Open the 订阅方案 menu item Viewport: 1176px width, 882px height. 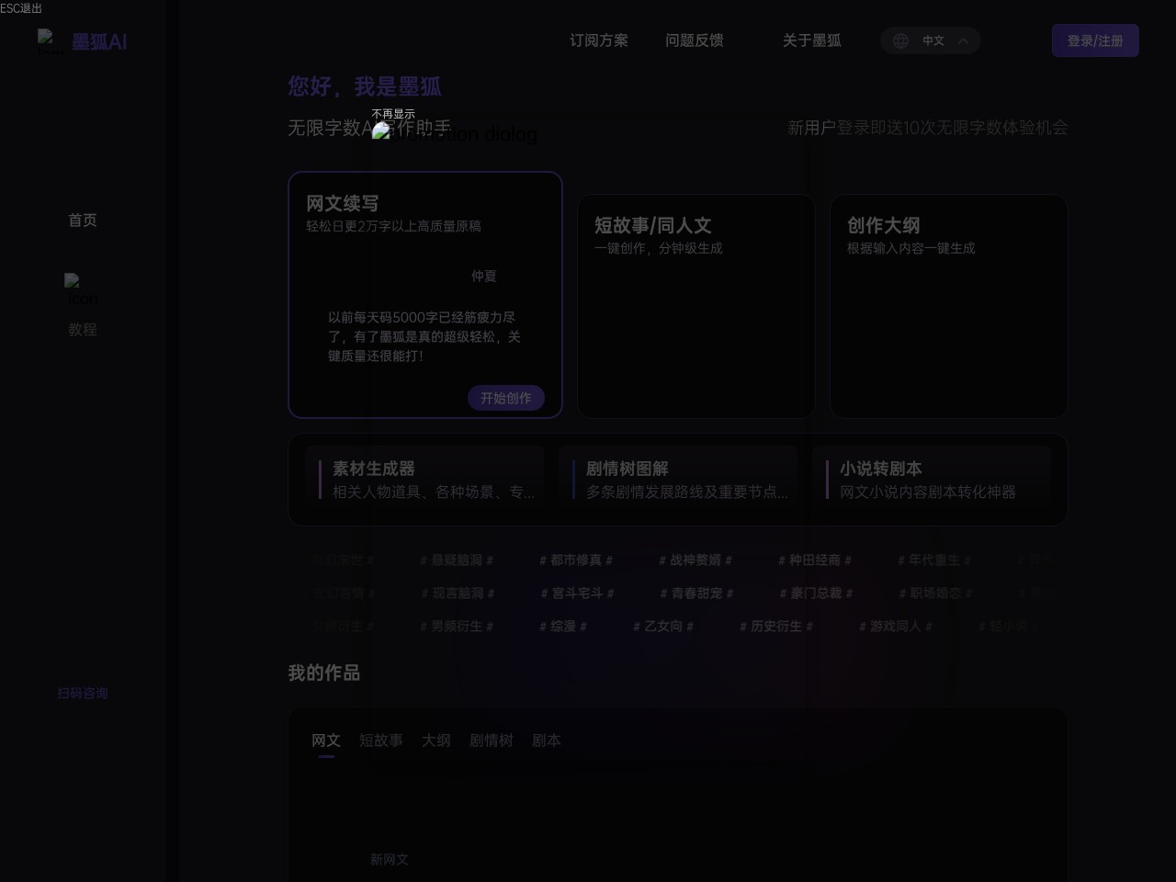coord(598,40)
